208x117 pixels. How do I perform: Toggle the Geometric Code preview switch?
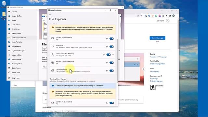point(112,71)
